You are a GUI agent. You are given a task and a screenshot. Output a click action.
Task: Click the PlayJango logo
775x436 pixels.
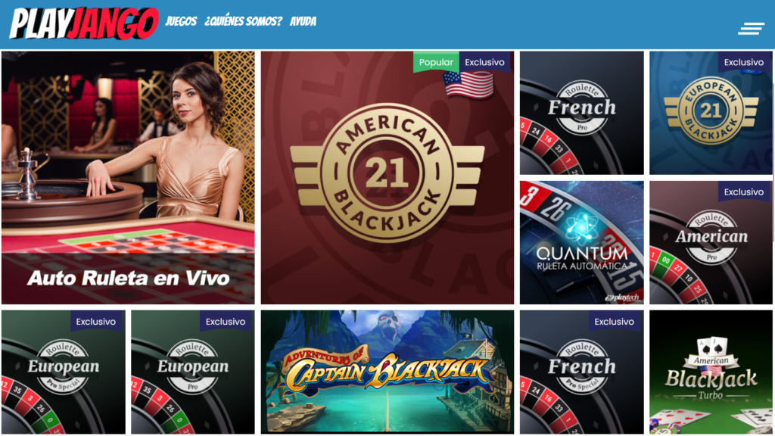click(x=84, y=23)
